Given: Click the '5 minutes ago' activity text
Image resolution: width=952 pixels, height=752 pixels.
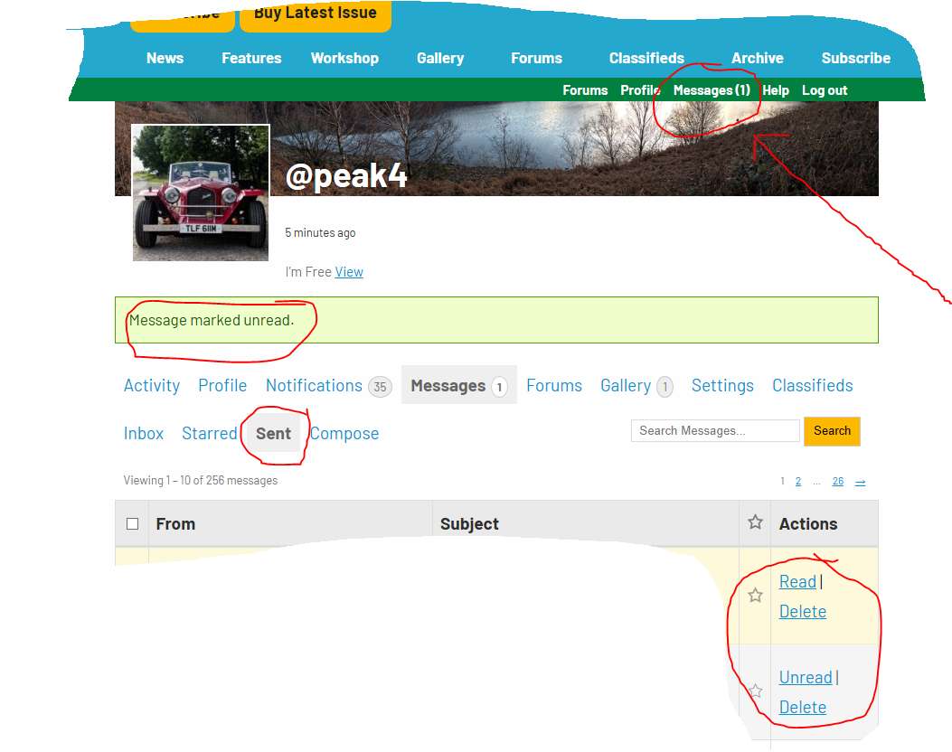Looking at the screenshot, I should (320, 232).
